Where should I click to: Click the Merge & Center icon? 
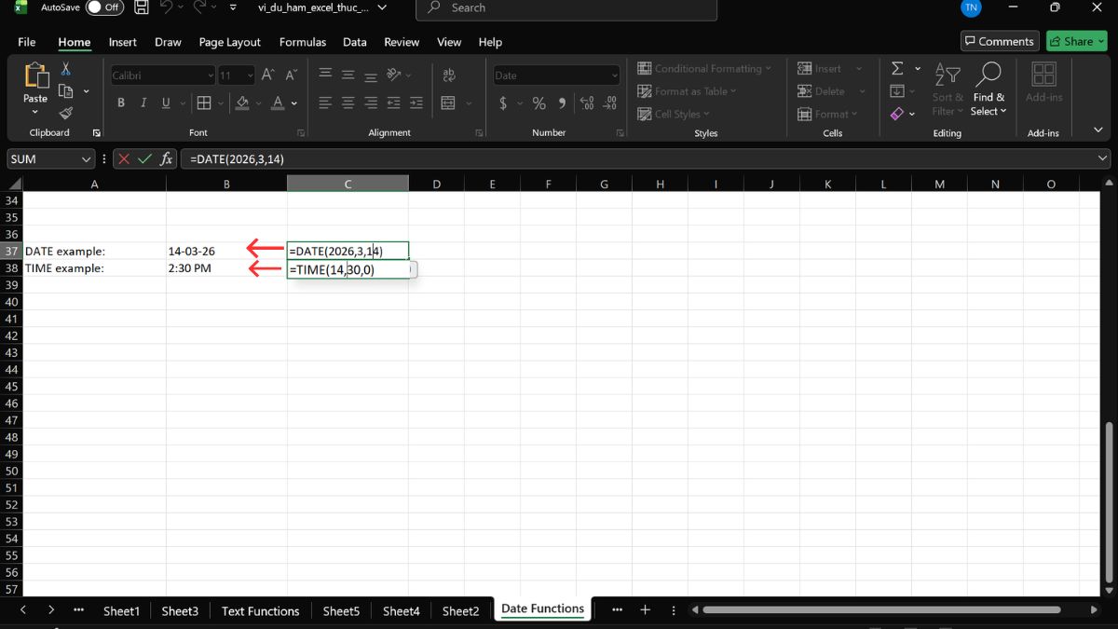(x=448, y=103)
